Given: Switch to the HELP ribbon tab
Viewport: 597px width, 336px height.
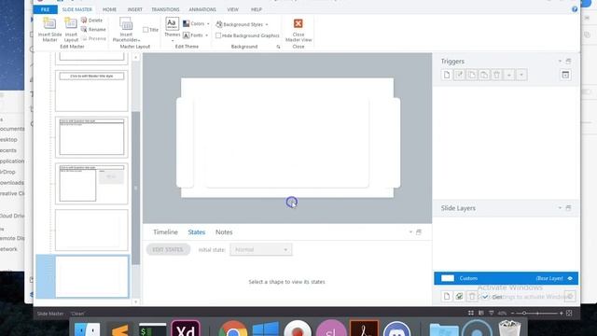Looking at the screenshot, I should (257, 9).
